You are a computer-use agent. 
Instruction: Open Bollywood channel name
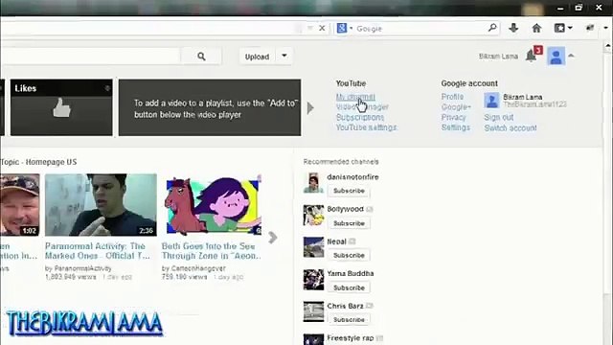[345, 209]
